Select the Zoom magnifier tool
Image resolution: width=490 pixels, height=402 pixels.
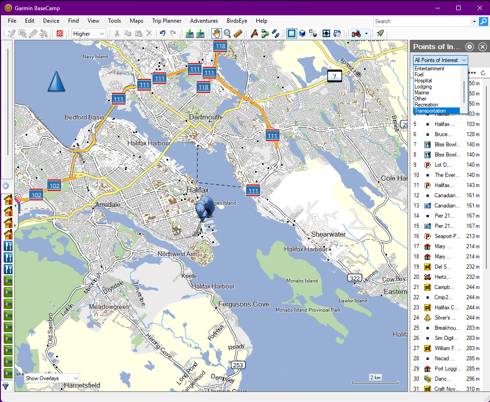coord(227,33)
